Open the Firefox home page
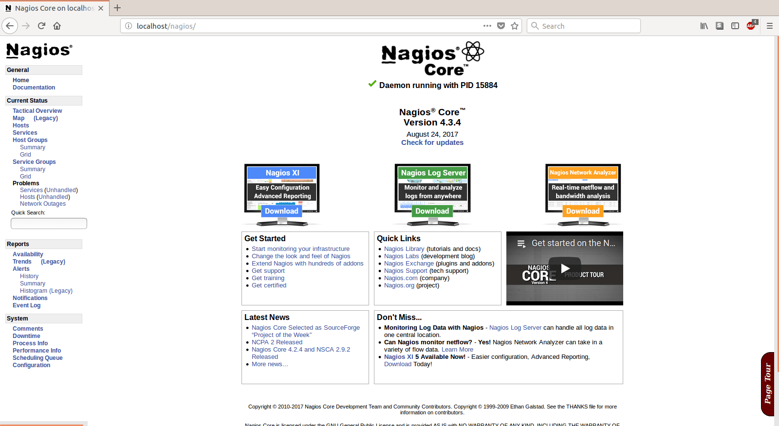Viewport: 779px width, 426px height. coord(57,26)
